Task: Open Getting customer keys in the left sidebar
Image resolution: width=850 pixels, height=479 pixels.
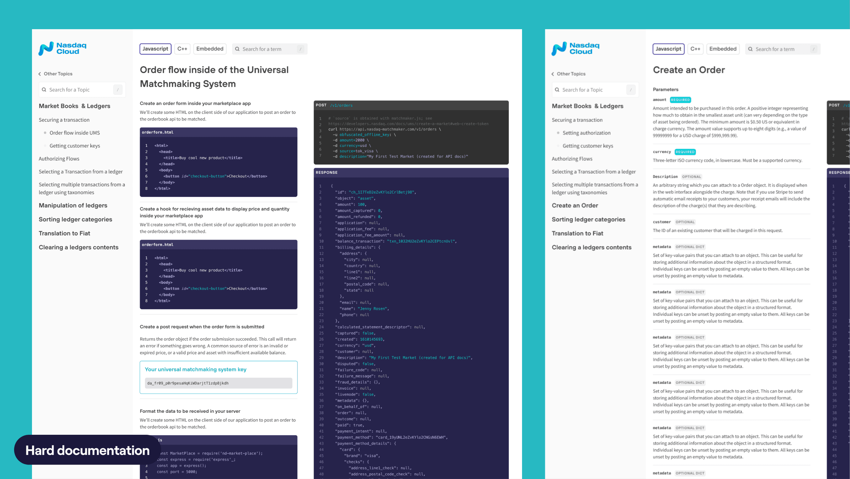Action: 75,146
